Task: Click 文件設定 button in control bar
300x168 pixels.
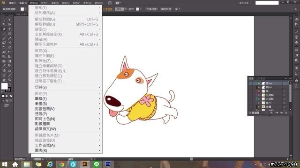Action: (151, 9)
